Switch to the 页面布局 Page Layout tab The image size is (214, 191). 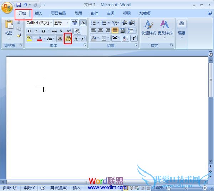tap(58, 13)
